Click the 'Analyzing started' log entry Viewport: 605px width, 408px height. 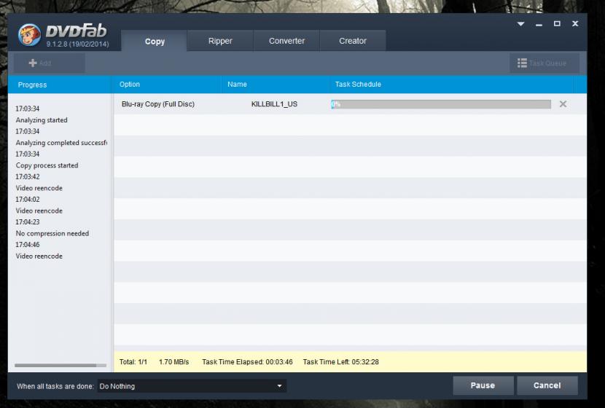tap(42, 120)
